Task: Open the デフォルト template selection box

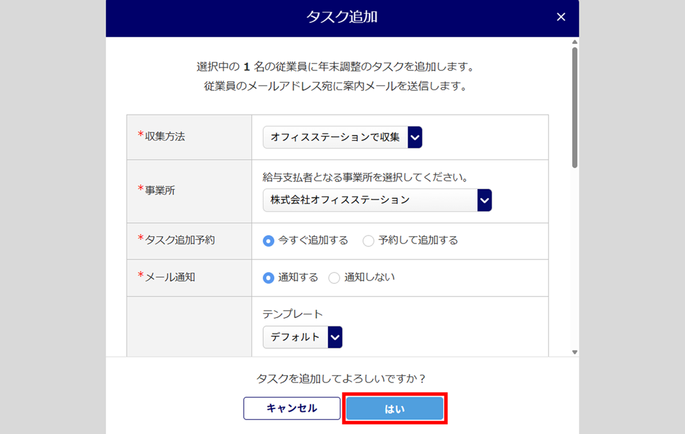Action: (x=295, y=338)
